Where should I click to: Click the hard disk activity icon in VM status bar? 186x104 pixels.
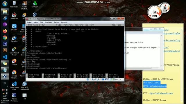tap(87, 79)
